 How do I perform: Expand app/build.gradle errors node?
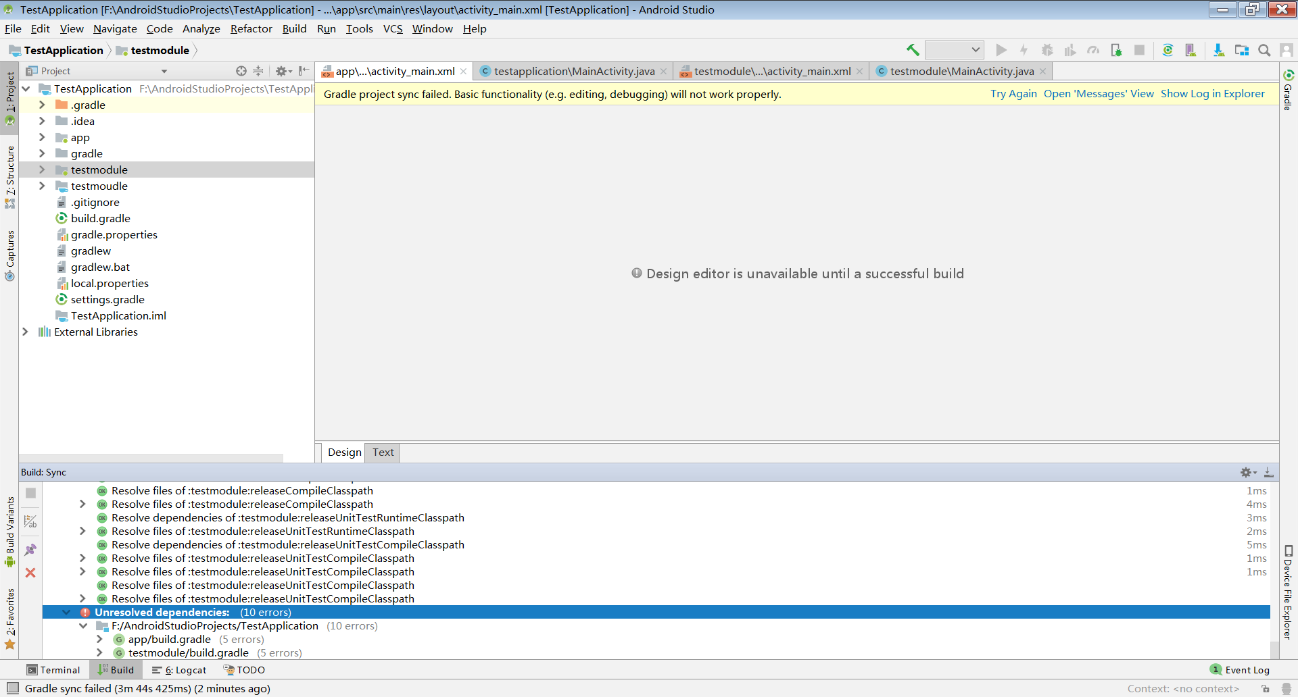(x=99, y=639)
